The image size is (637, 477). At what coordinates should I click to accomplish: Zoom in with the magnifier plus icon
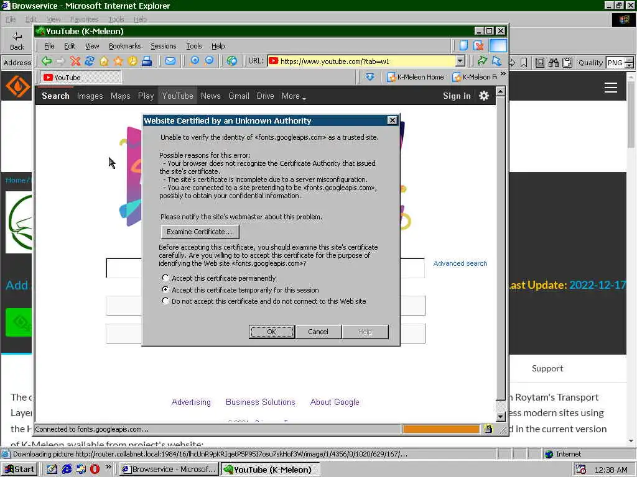click(x=195, y=61)
